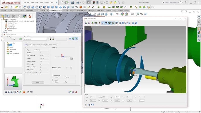Open the ConfigurationManager tab icon
201x113 pixels.
13,16
